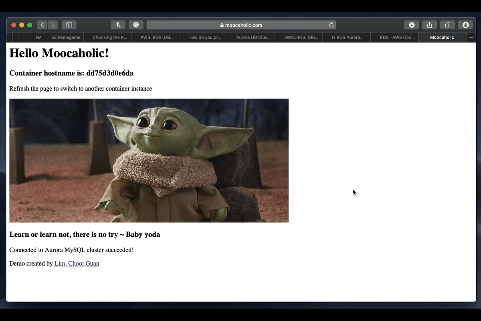Switch to the NA tab
Screen dimensions: 481x321
point(32,37)
